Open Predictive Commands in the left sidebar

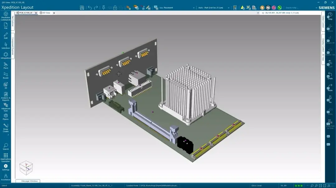pyautogui.click(x=6, y=16)
